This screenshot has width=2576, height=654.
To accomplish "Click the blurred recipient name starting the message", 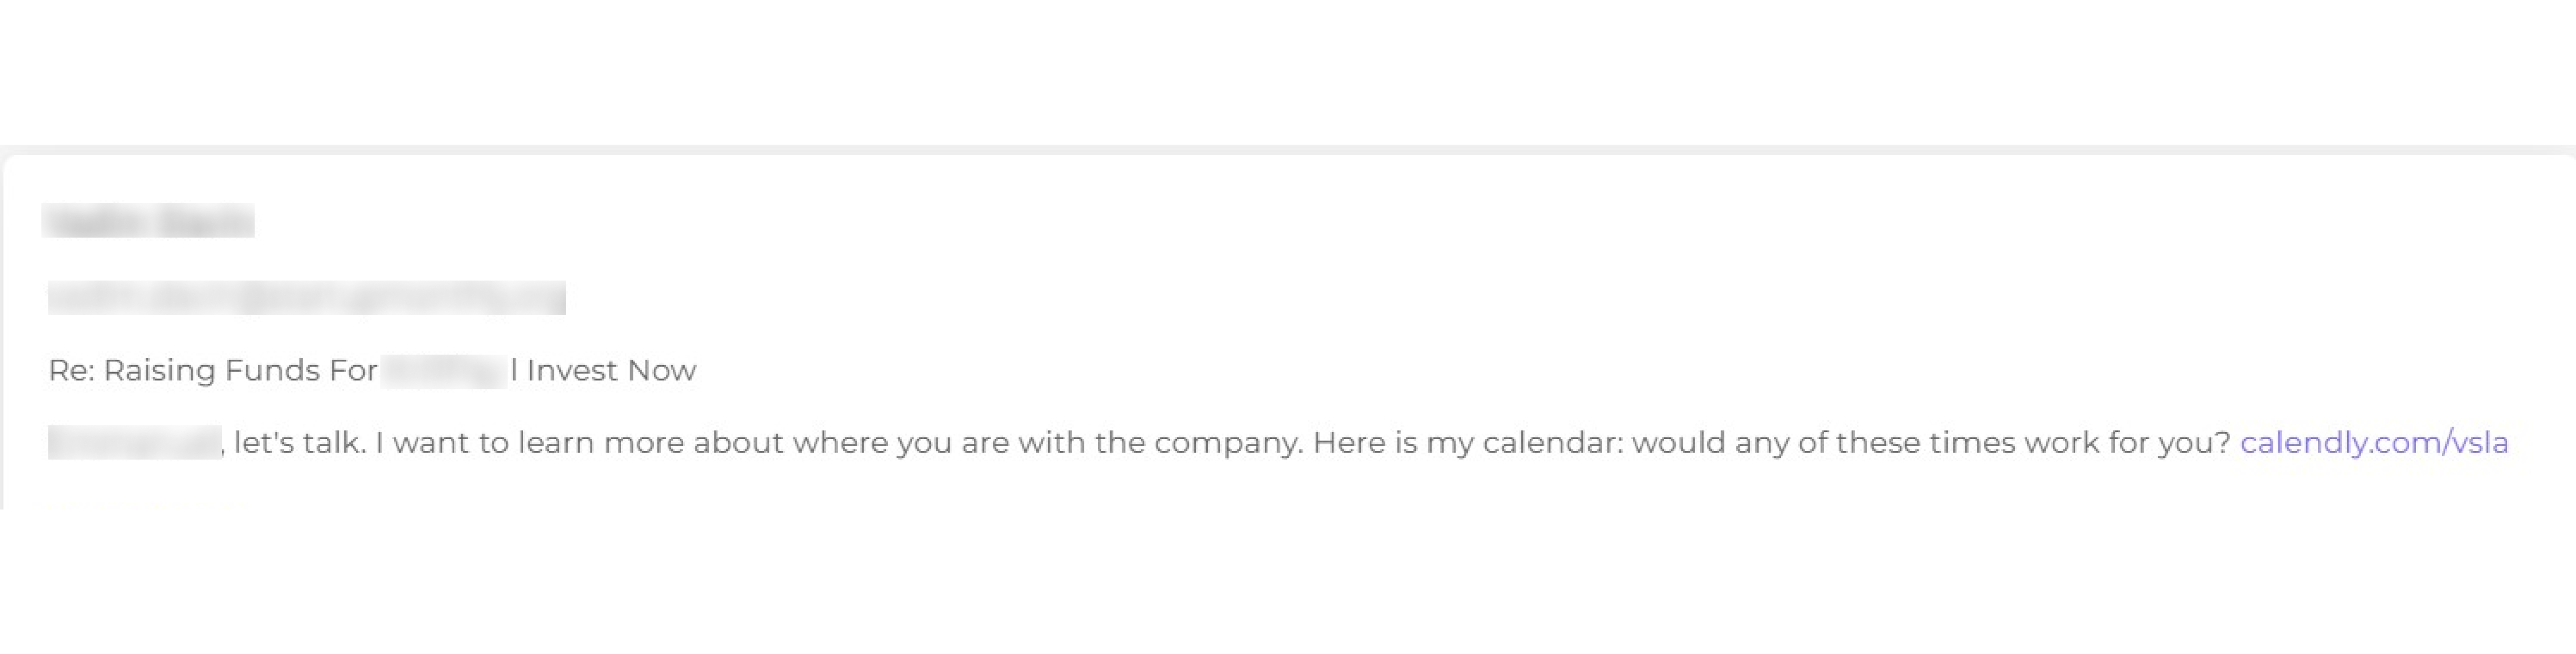I will [133, 442].
